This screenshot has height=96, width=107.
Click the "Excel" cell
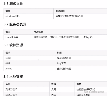pos(29,58)
